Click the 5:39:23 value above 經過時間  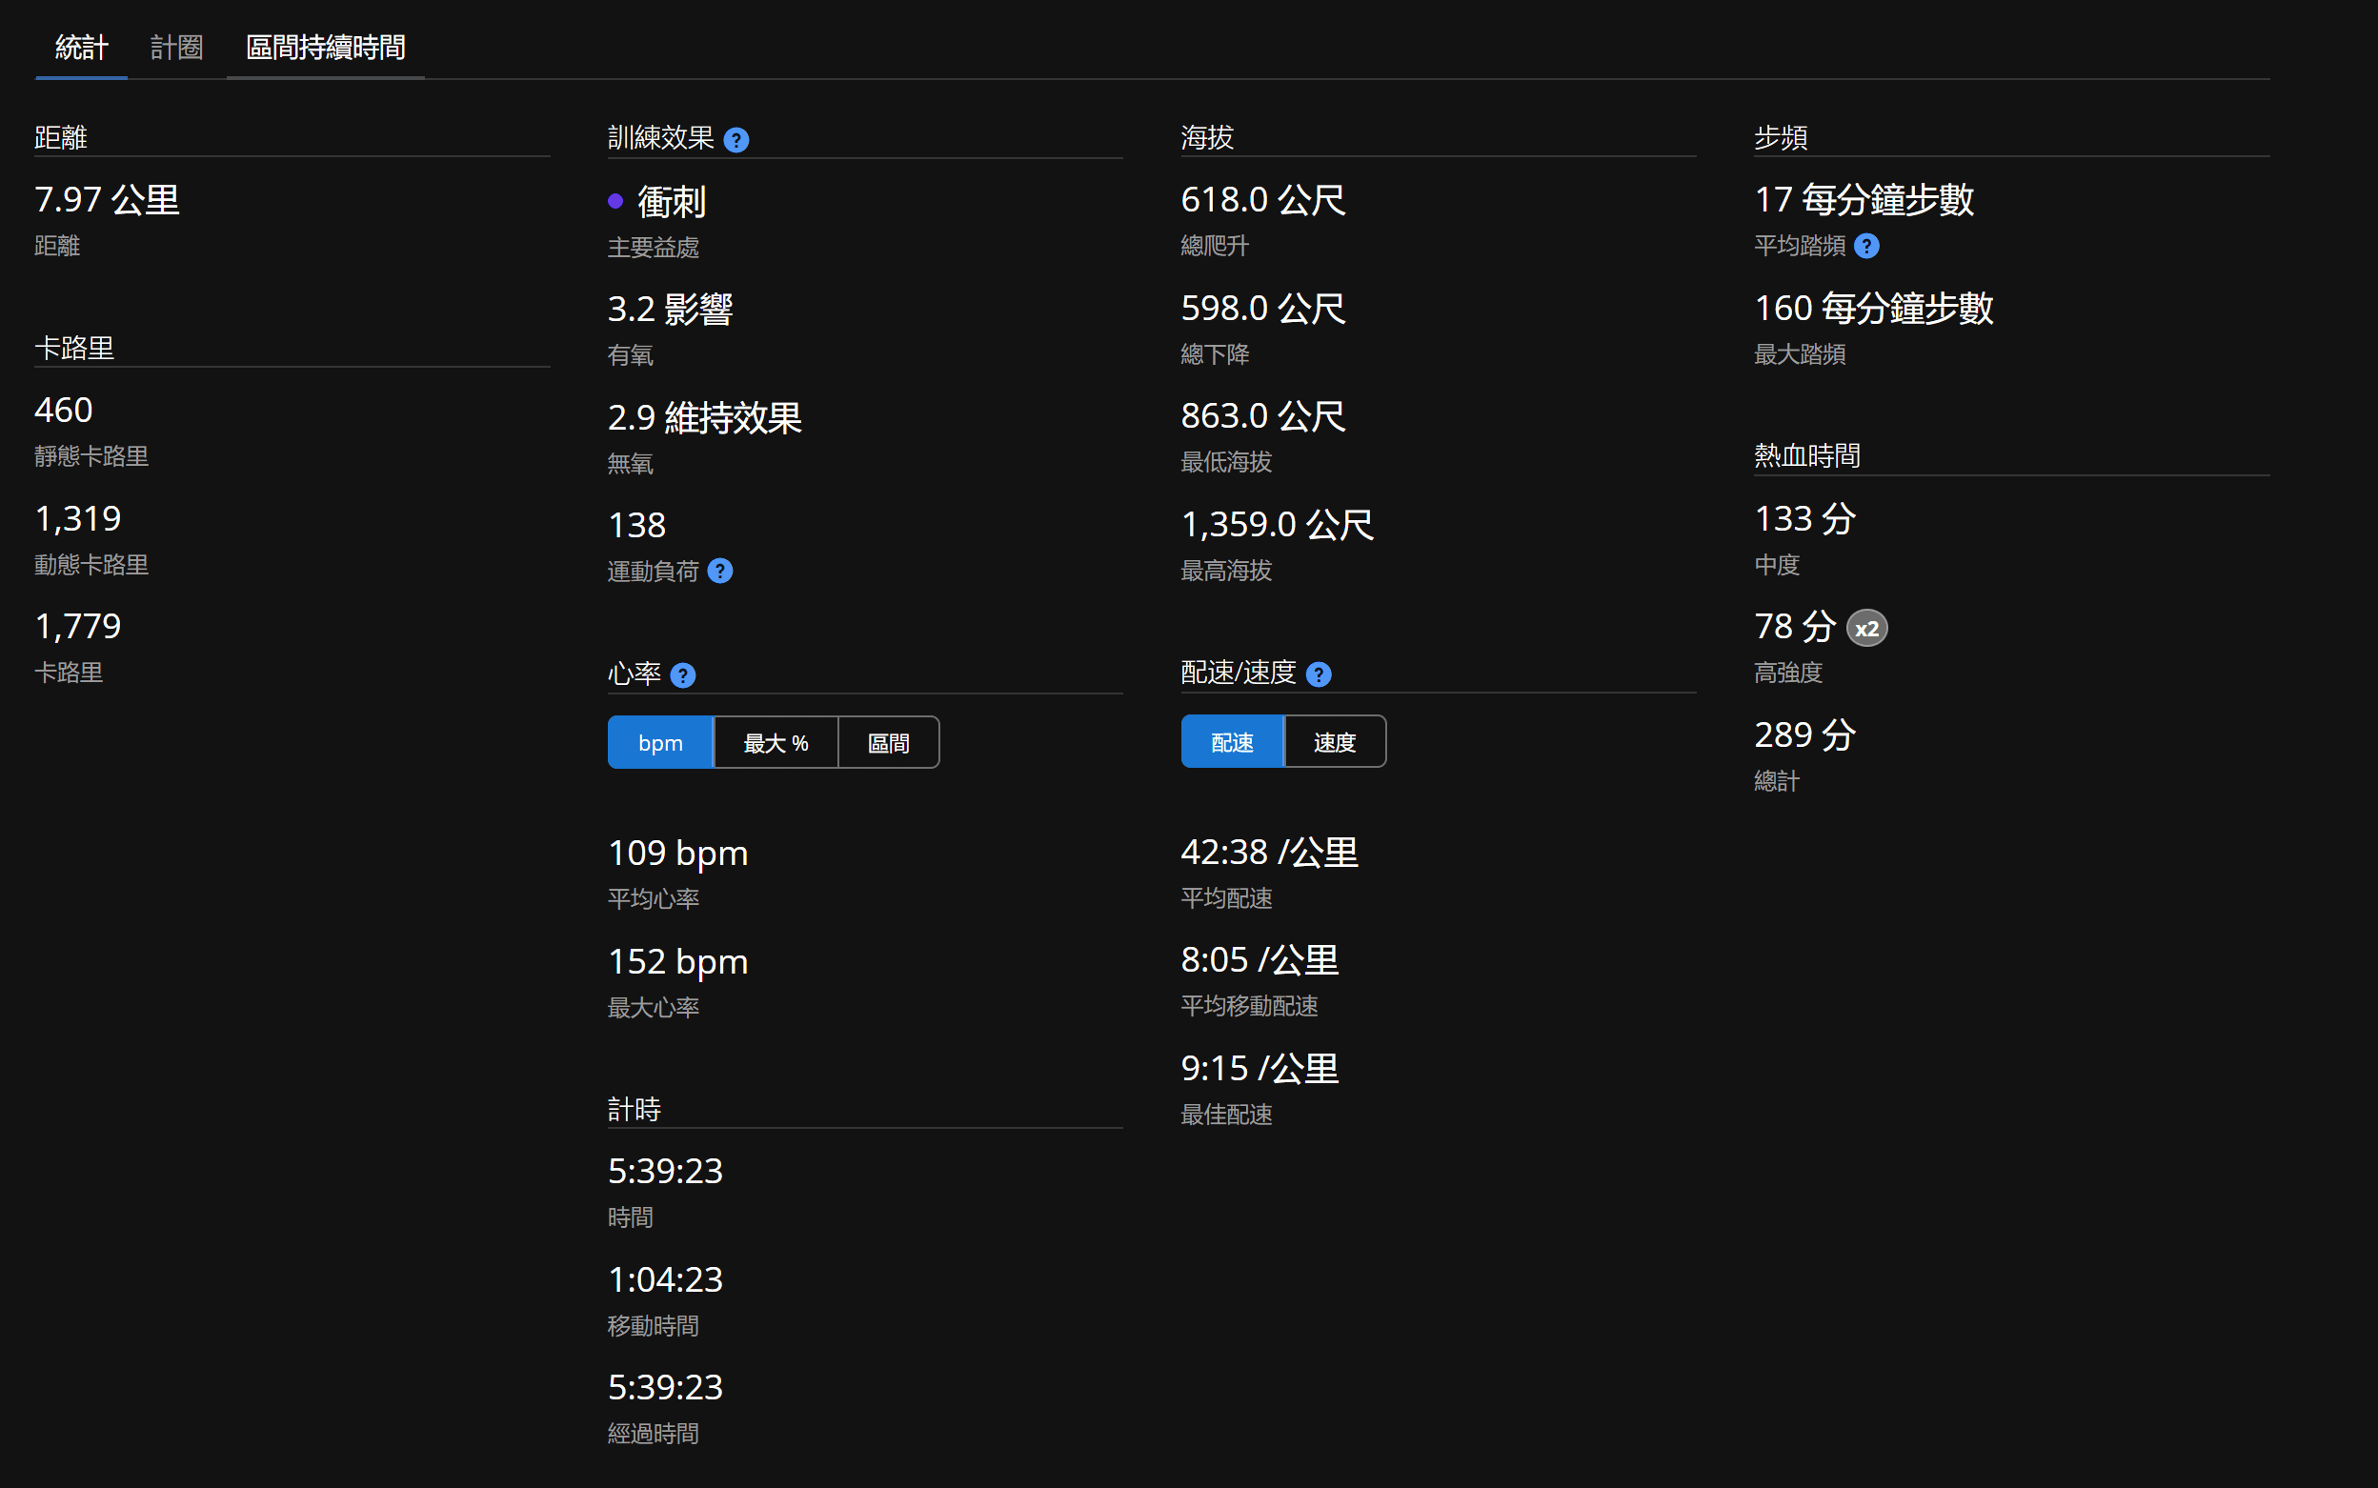tap(665, 1387)
